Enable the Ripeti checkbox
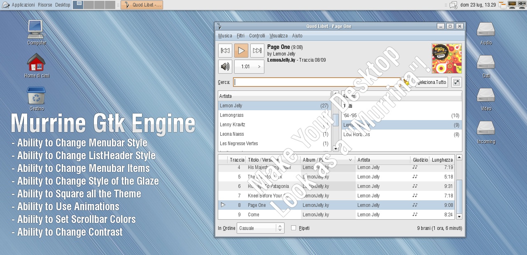The width and height of the screenshot is (527, 255). [294, 228]
